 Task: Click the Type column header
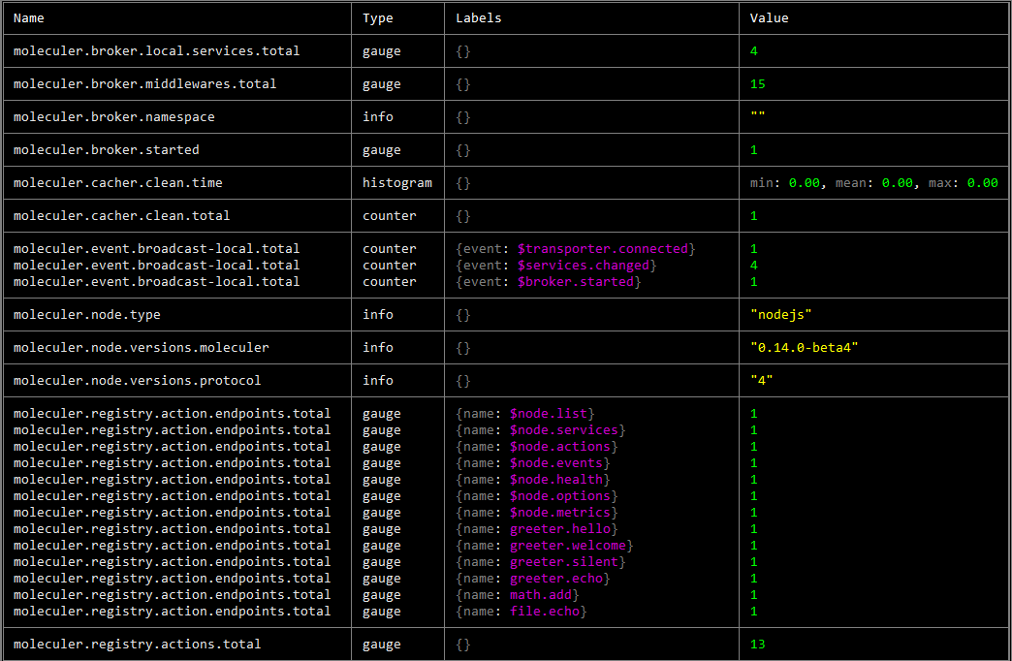point(378,18)
